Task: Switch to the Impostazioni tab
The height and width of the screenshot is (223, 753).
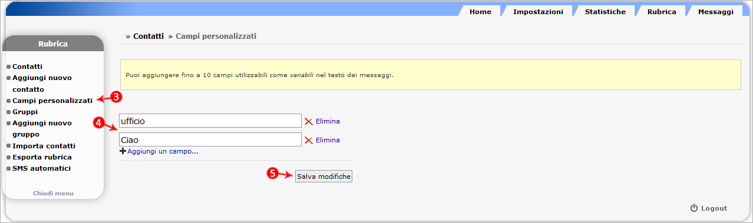Action: point(538,12)
